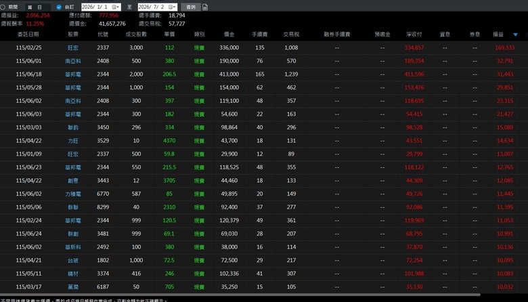Viewport: 528px width, 302px height.
Task: Open the 當日 period dropdown
Action: point(38,7)
